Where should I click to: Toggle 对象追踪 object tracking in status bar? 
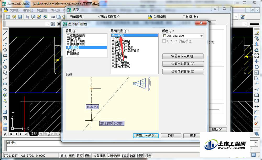(114, 156)
